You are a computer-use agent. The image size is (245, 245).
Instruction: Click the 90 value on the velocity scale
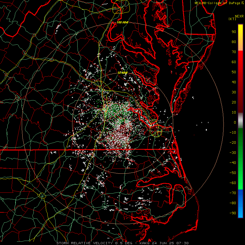(x=234, y=32)
